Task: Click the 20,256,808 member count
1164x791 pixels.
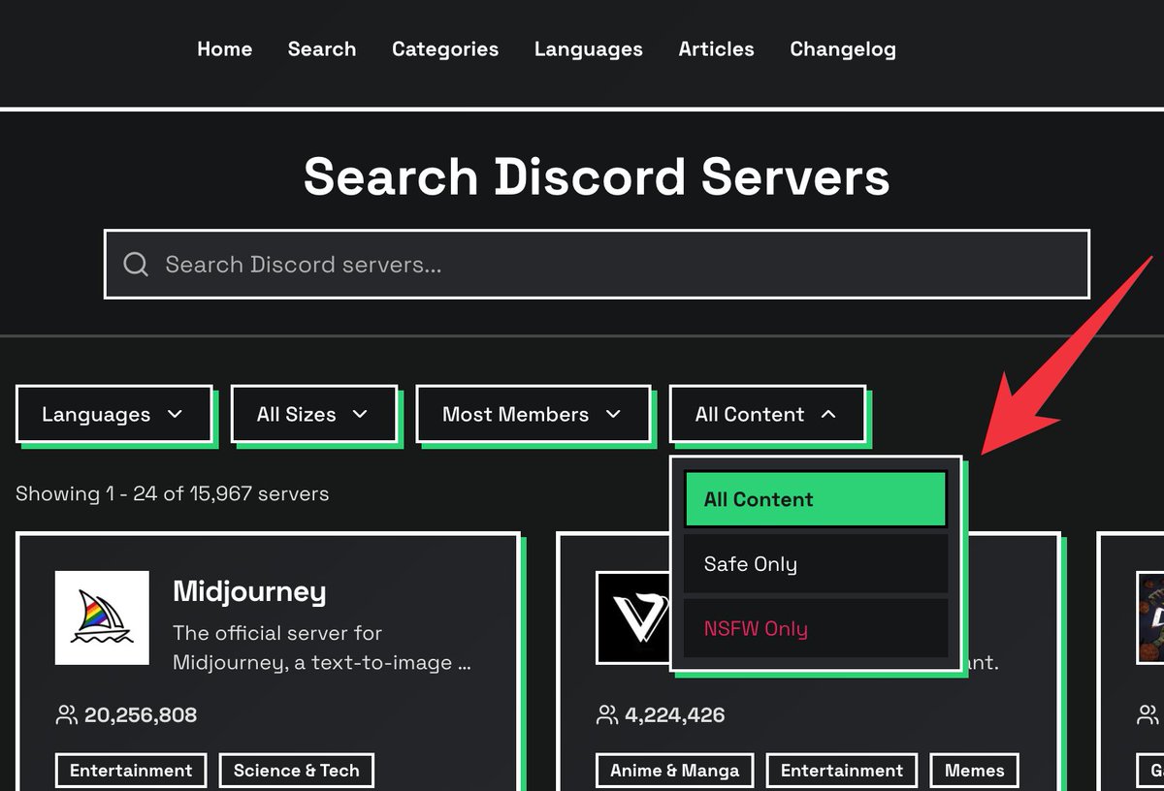Action: 141,715
